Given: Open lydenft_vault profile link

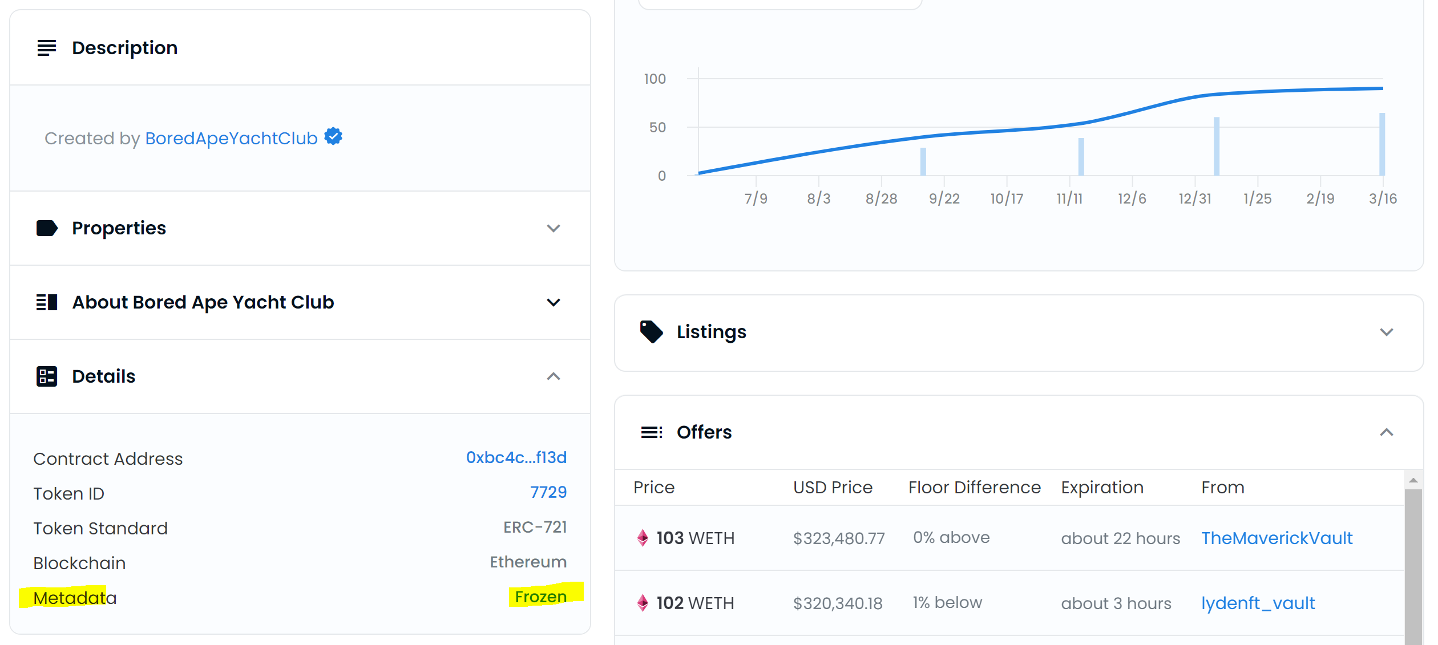Looking at the screenshot, I should [x=1258, y=603].
